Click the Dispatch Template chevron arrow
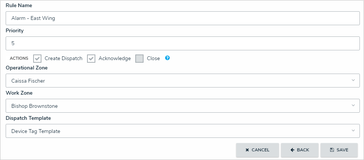Image resolution: width=364 pixels, height=160 pixels. (x=353, y=131)
